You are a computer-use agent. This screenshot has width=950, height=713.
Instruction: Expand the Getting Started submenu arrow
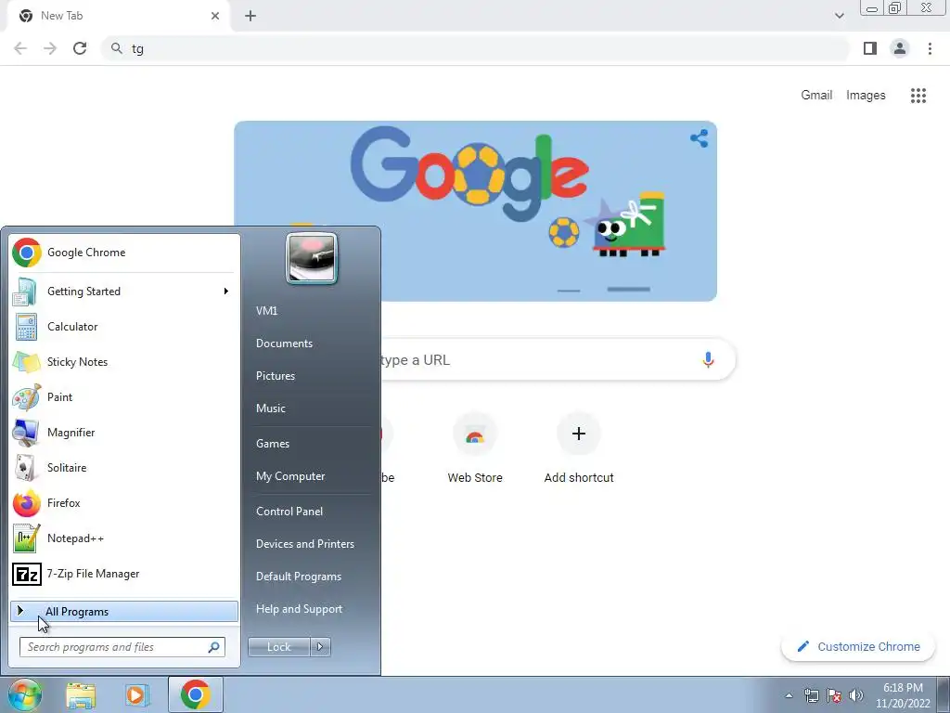click(226, 292)
